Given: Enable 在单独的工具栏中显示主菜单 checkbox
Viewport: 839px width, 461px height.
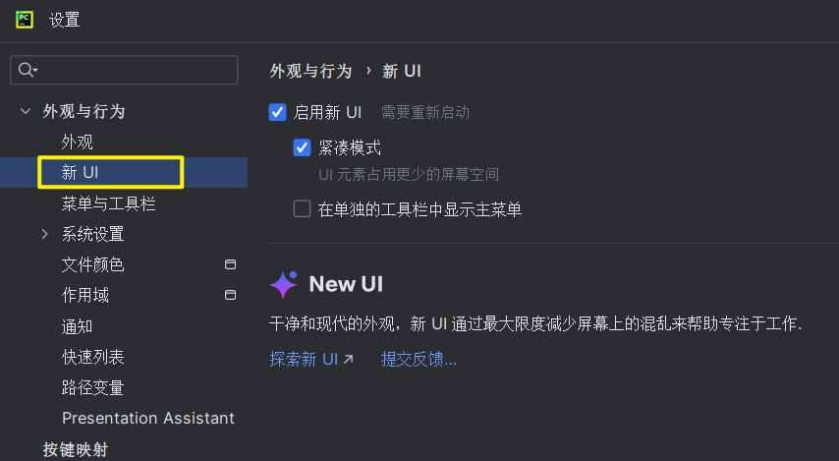Looking at the screenshot, I should (303, 208).
